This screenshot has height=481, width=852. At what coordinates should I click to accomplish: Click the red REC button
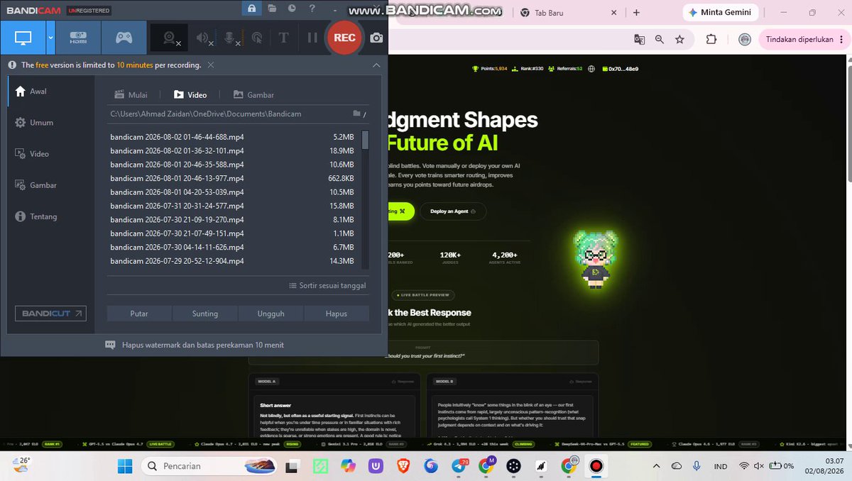coord(344,38)
